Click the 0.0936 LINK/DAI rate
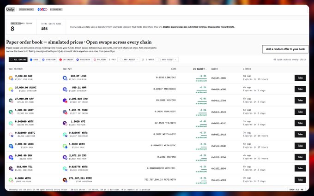Viewport: 314px width, 196px height. coord(166,77)
